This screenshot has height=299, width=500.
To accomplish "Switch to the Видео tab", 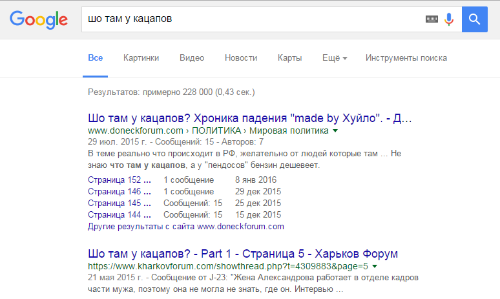I will 192,58.
